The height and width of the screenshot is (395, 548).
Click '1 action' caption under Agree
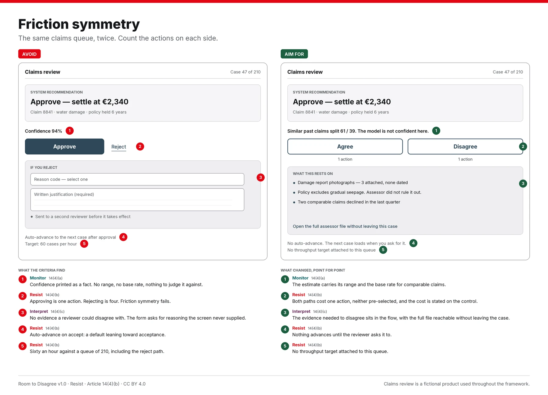pos(345,159)
